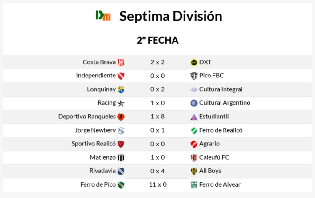The width and height of the screenshot is (315, 198).
Task: Click the Racing star emblem
Action: point(121,103)
